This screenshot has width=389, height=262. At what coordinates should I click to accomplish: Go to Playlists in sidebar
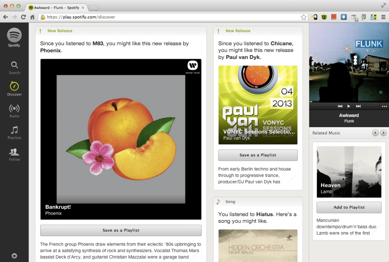click(x=14, y=132)
